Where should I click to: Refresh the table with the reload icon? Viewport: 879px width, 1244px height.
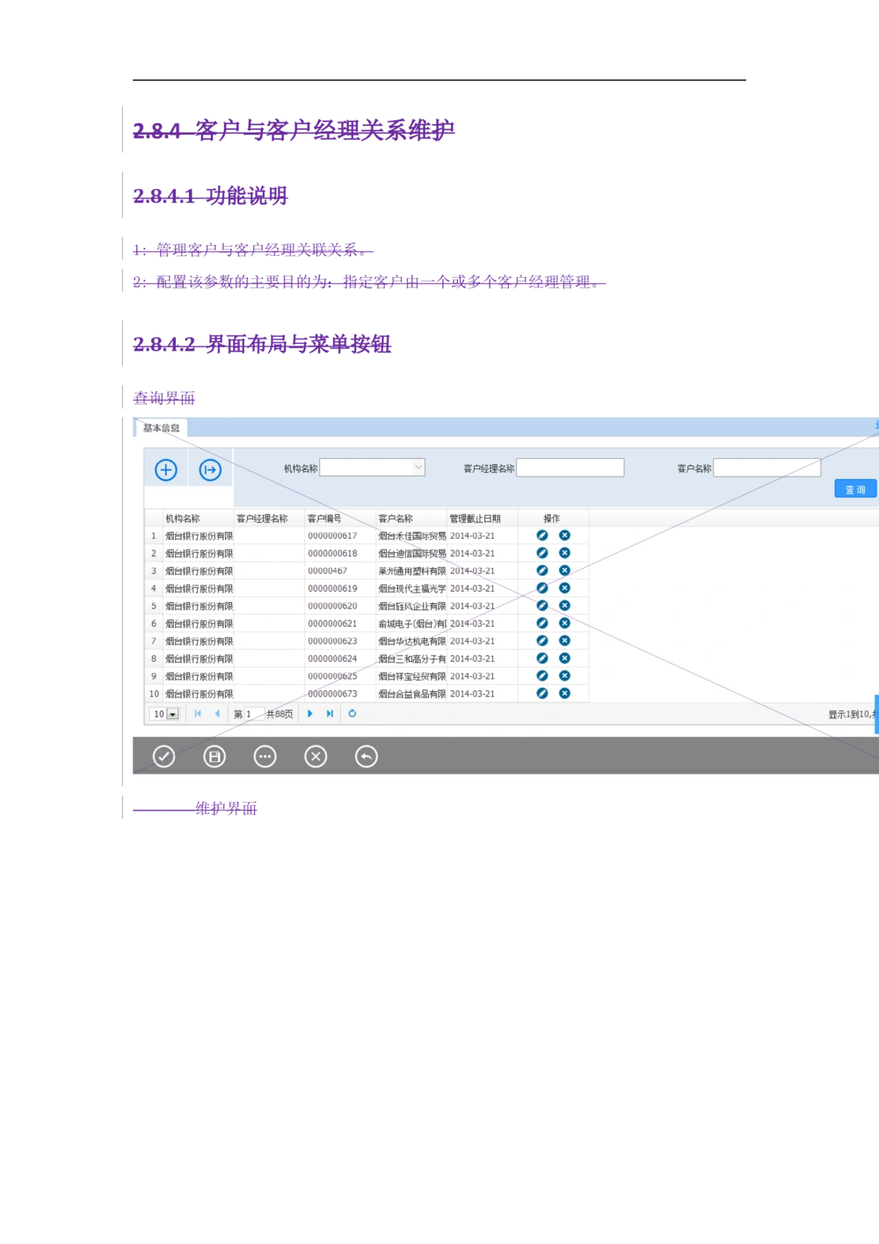click(352, 714)
